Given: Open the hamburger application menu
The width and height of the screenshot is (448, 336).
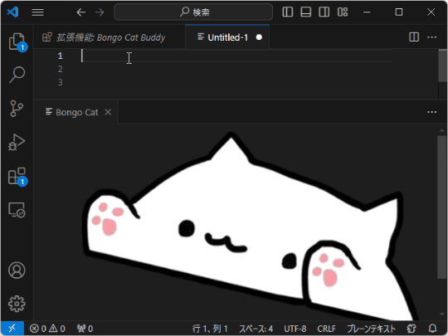Looking at the screenshot, I should (x=37, y=12).
